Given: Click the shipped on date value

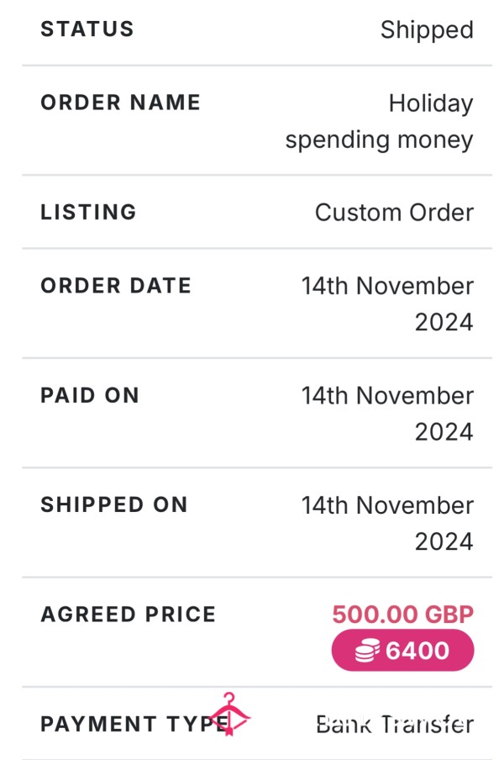Looking at the screenshot, I should (387, 523).
